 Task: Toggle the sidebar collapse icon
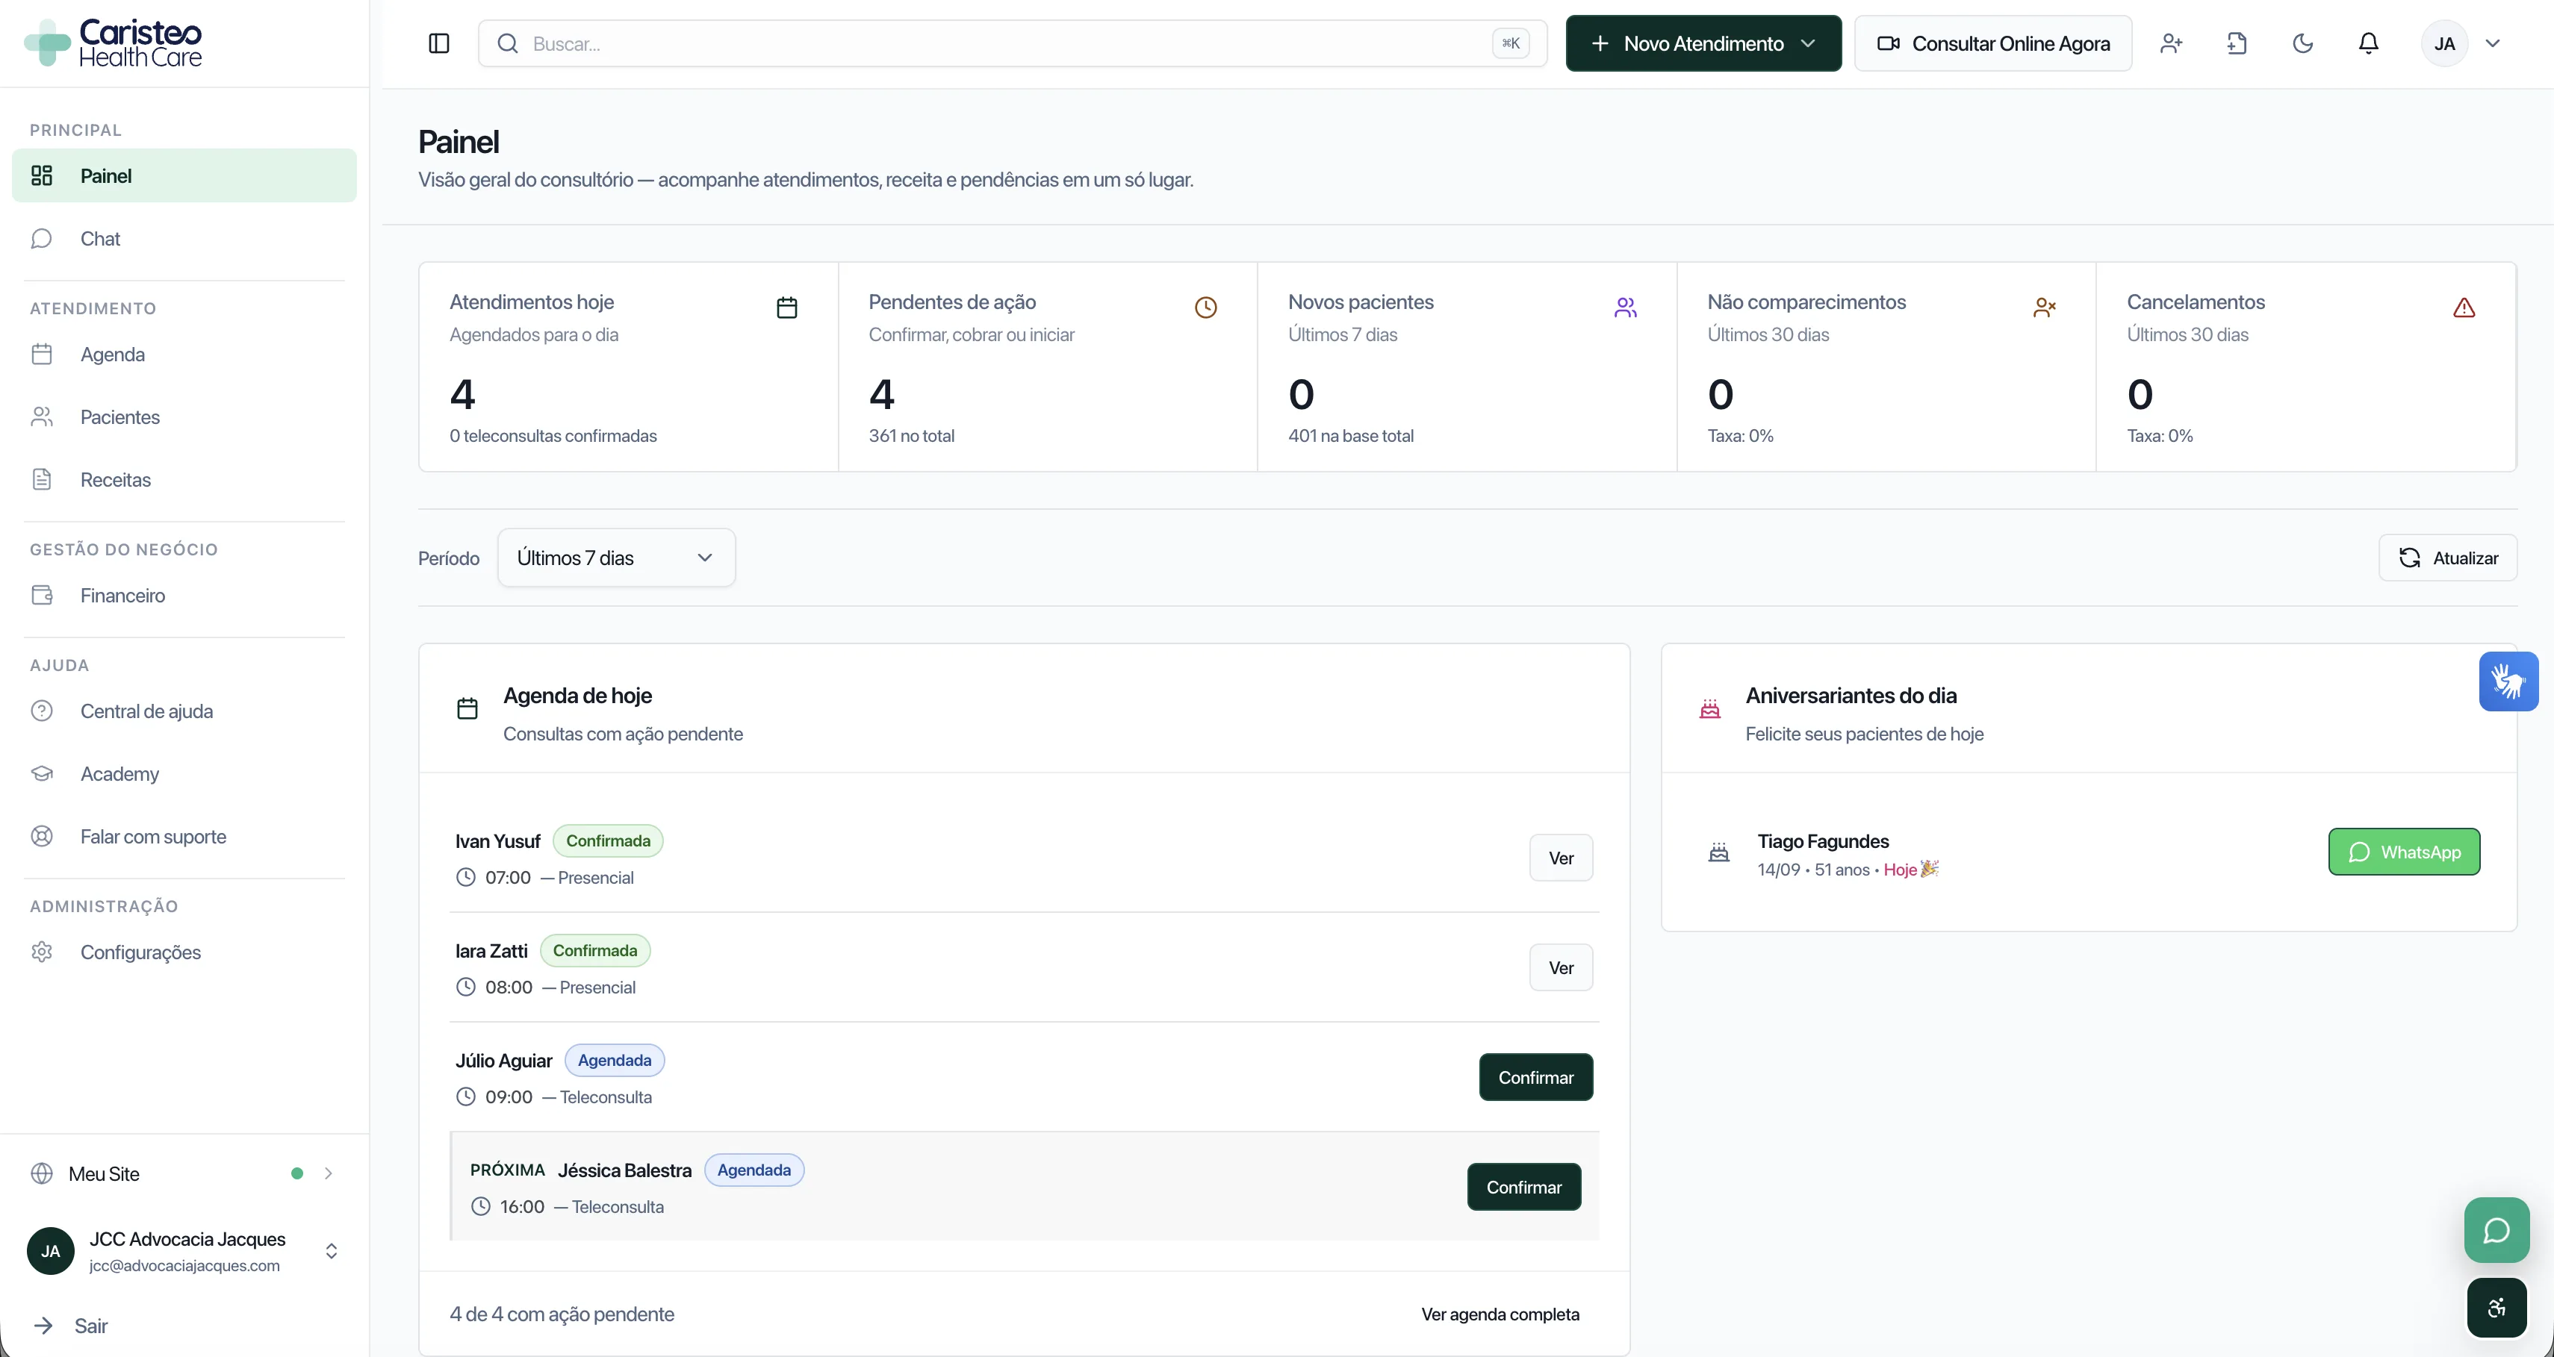pos(438,43)
